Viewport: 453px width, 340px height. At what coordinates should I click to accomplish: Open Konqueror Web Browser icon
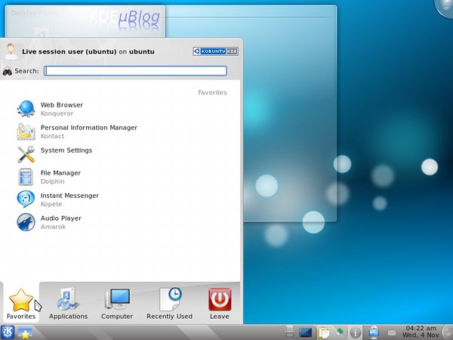(x=26, y=109)
